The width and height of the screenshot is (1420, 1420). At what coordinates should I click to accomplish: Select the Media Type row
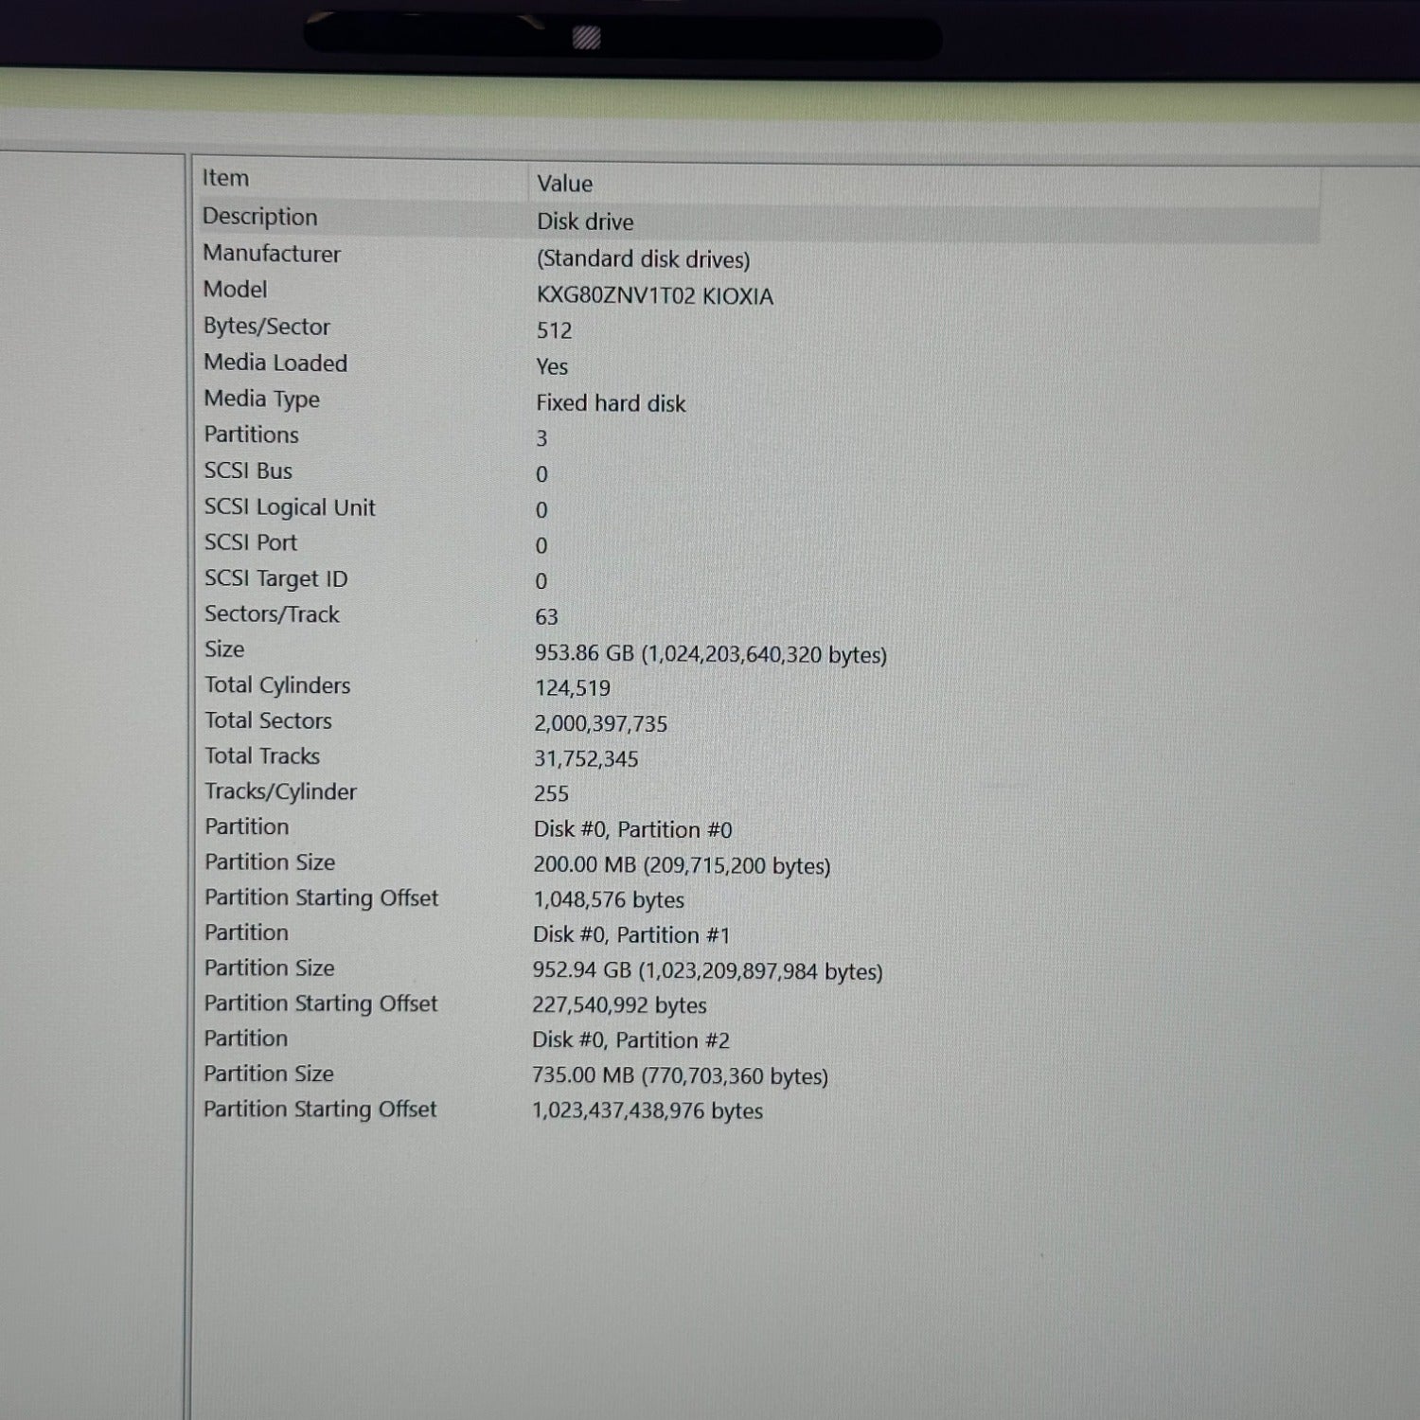click(x=262, y=399)
